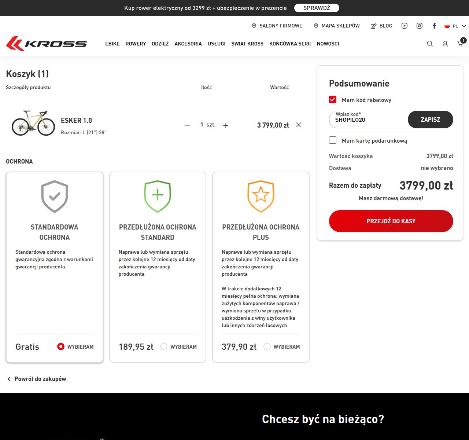Click the back arrow beside Powrót do zakupów
The image size is (469, 440).
coord(9,379)
